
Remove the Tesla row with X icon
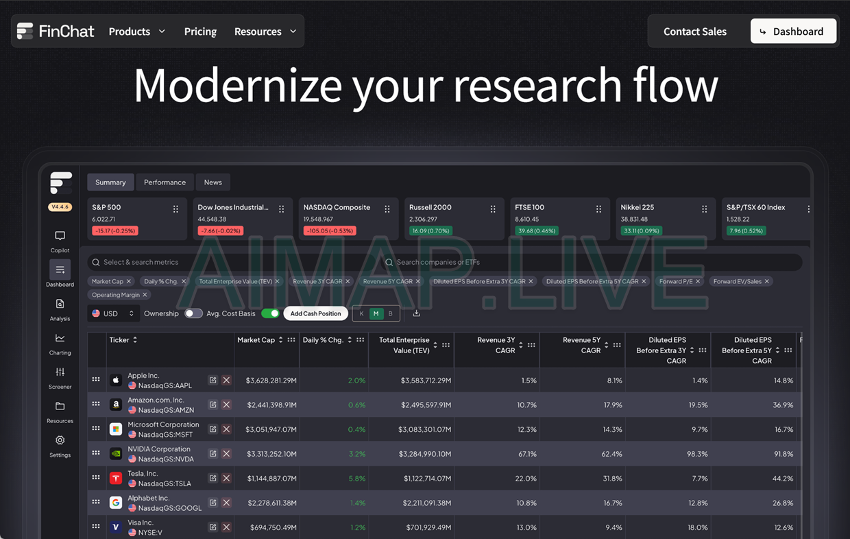[x=226, y=479]
